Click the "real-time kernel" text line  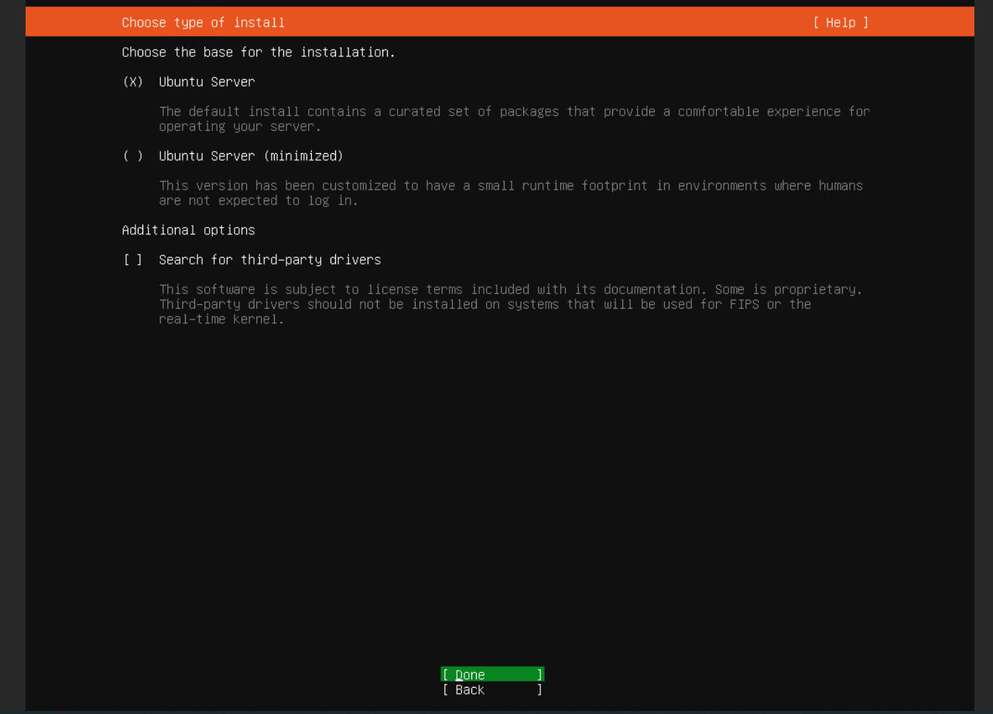coord(221,319)
